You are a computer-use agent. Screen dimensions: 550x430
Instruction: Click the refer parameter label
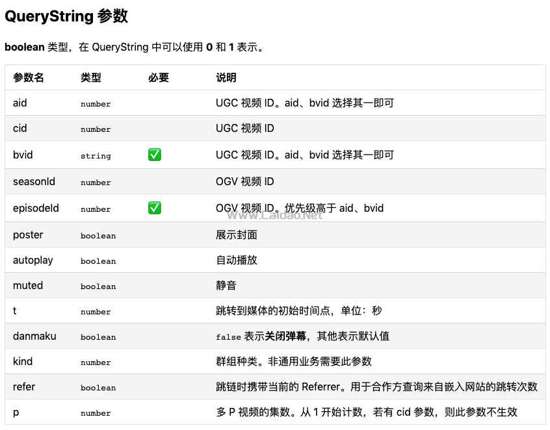coord(23,387)
